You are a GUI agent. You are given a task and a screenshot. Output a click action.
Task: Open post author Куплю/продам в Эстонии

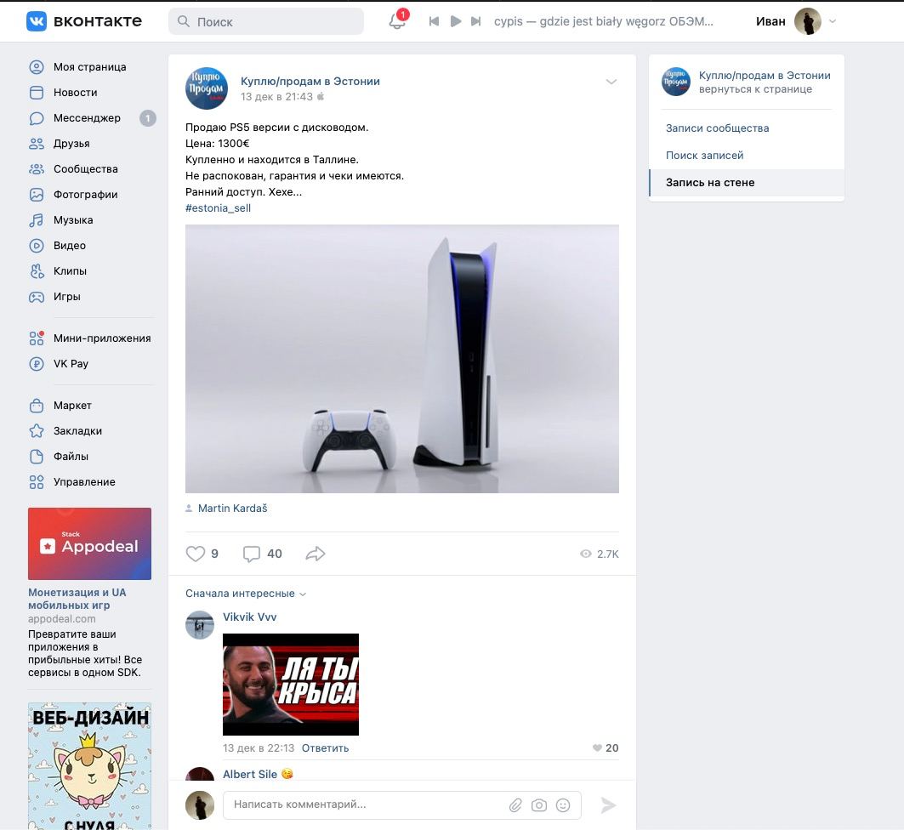[x=310, y=82]
